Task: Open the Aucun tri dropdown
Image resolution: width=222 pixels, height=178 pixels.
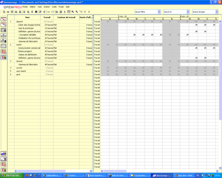Action: click(177, 12)
